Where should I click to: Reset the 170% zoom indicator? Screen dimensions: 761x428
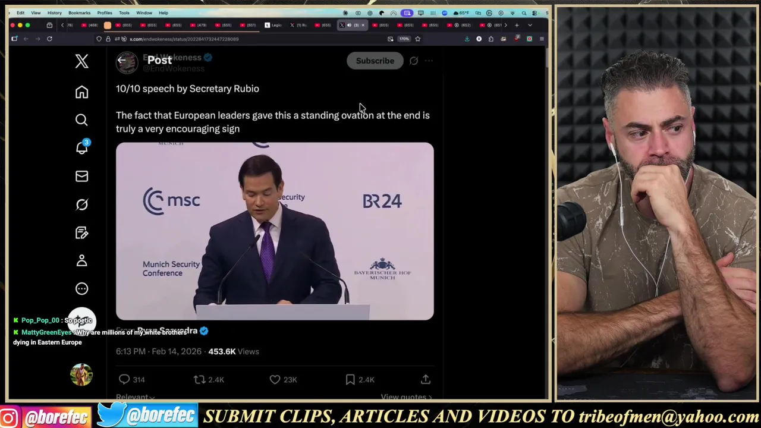pyautogui.click(x=404, y=39)
